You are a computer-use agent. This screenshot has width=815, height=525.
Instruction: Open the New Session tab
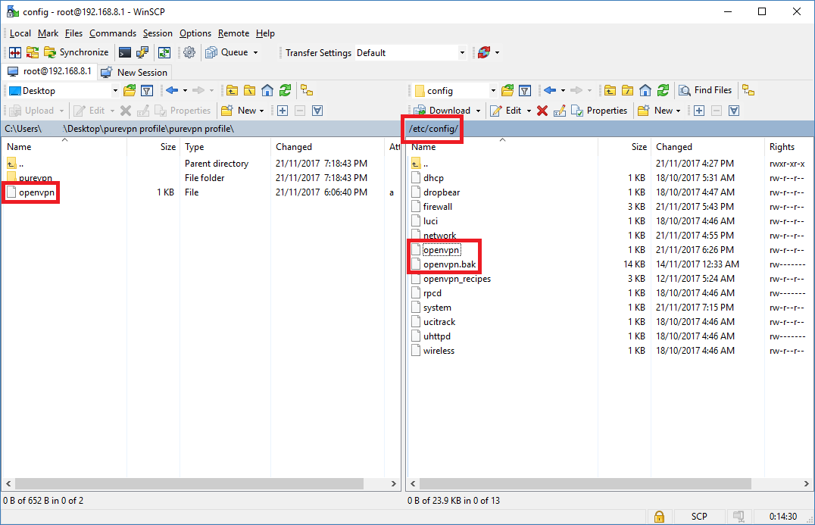tap(134, 72)
